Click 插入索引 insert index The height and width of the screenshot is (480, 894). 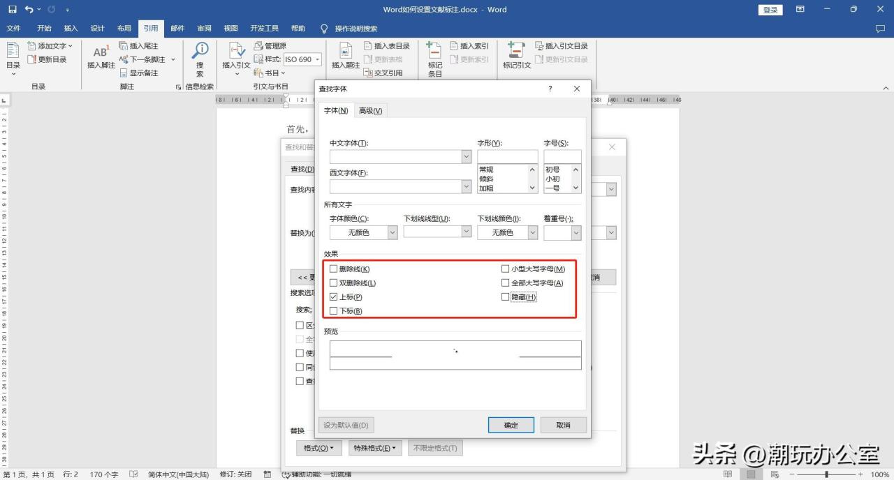(469, 46)
